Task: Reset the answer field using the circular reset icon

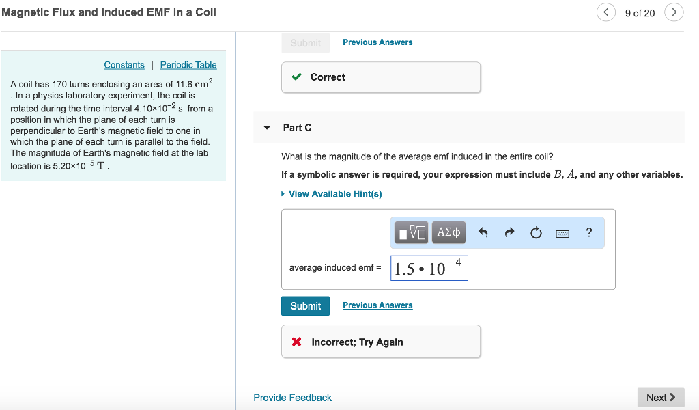Action: pos(536,232)
